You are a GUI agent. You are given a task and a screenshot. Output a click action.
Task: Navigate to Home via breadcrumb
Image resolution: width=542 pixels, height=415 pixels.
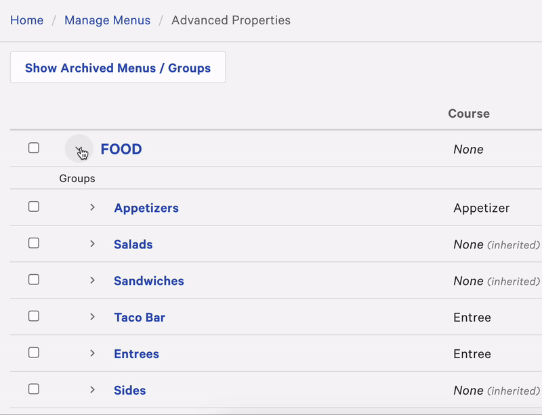pyautogui.click(x=26, y=20)
